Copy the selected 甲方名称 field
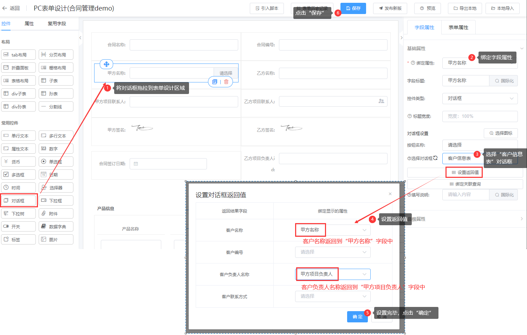Screen dimensions: 527x335 (215, 82)
